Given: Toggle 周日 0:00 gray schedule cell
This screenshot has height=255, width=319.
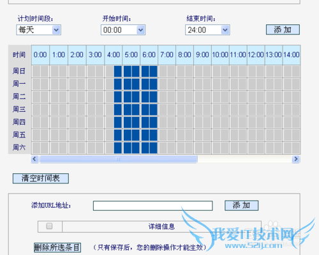Looking at the screenshot, I should [x=36, y=72].
